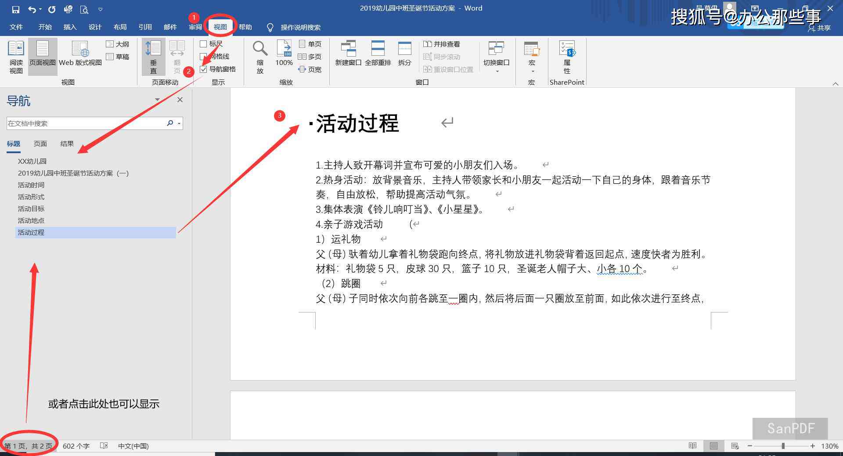The height and width of the screenshot is (456, 843).
Task: Switch to the 帮助 (Help) tab
Action: 245,27
